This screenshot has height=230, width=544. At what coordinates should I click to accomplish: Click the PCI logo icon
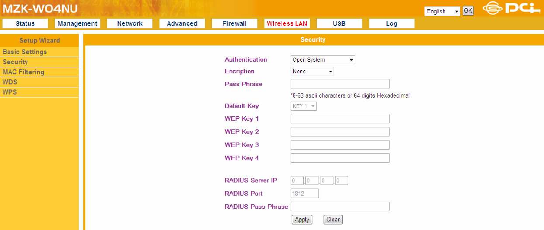tap(512, 9)
